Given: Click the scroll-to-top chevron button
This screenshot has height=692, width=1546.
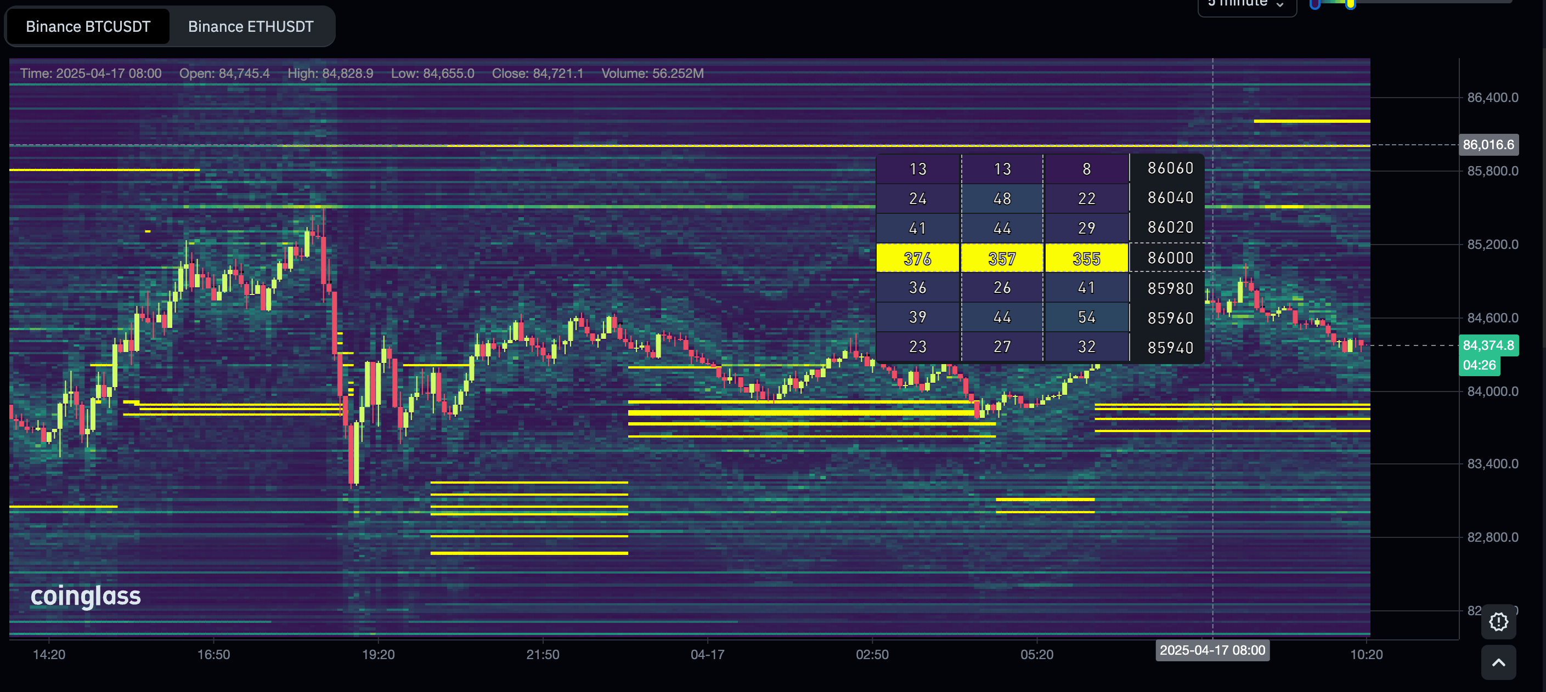Looking at the screenshot, I should coord(1498,662).
